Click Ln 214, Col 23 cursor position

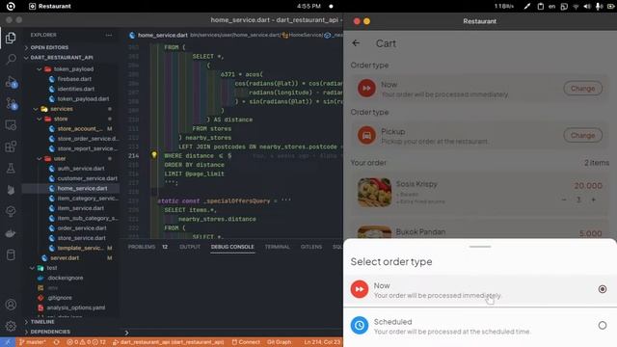pos(322,342)
